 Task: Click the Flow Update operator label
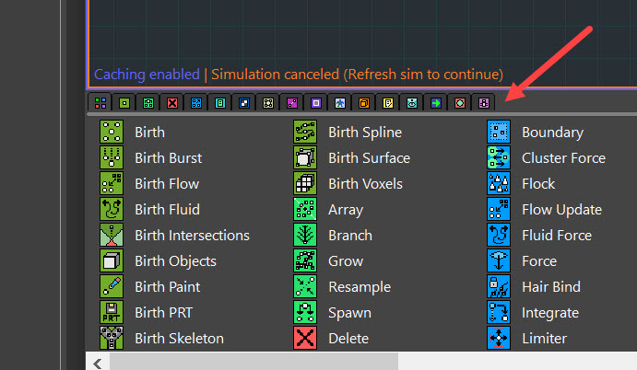point(561,210)
